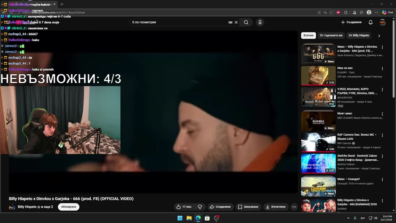Open the Adblock Plus extension icon

coord(338,12)
